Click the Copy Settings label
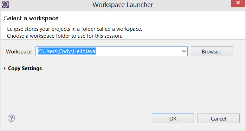246x131 pixels. click(x=25, y=68)
